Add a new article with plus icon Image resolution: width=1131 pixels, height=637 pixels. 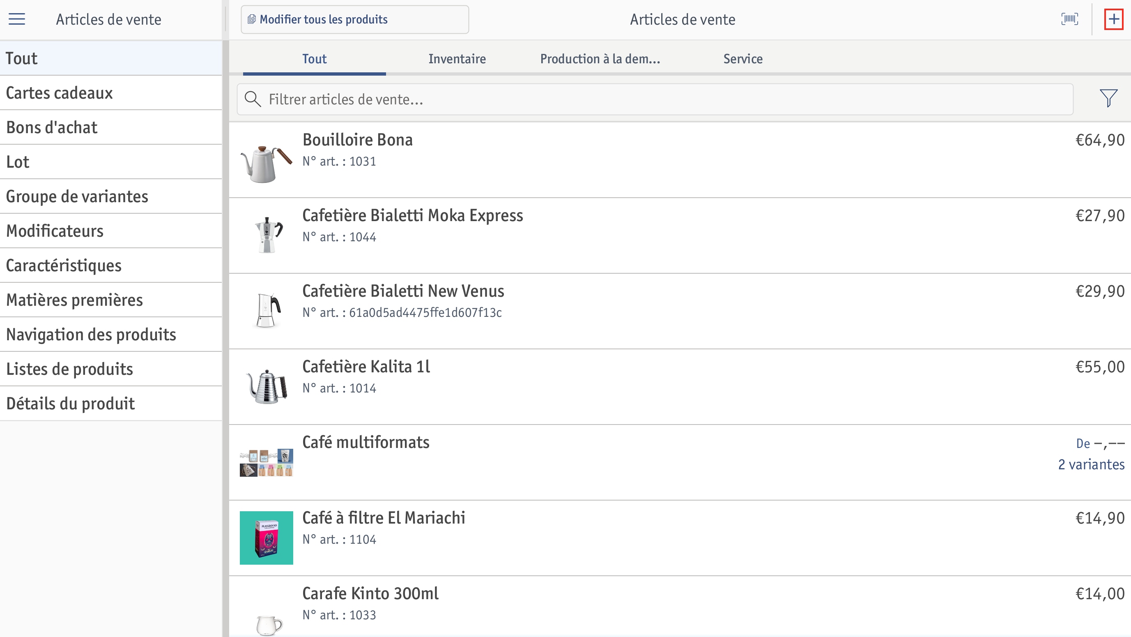[1113, 19]
